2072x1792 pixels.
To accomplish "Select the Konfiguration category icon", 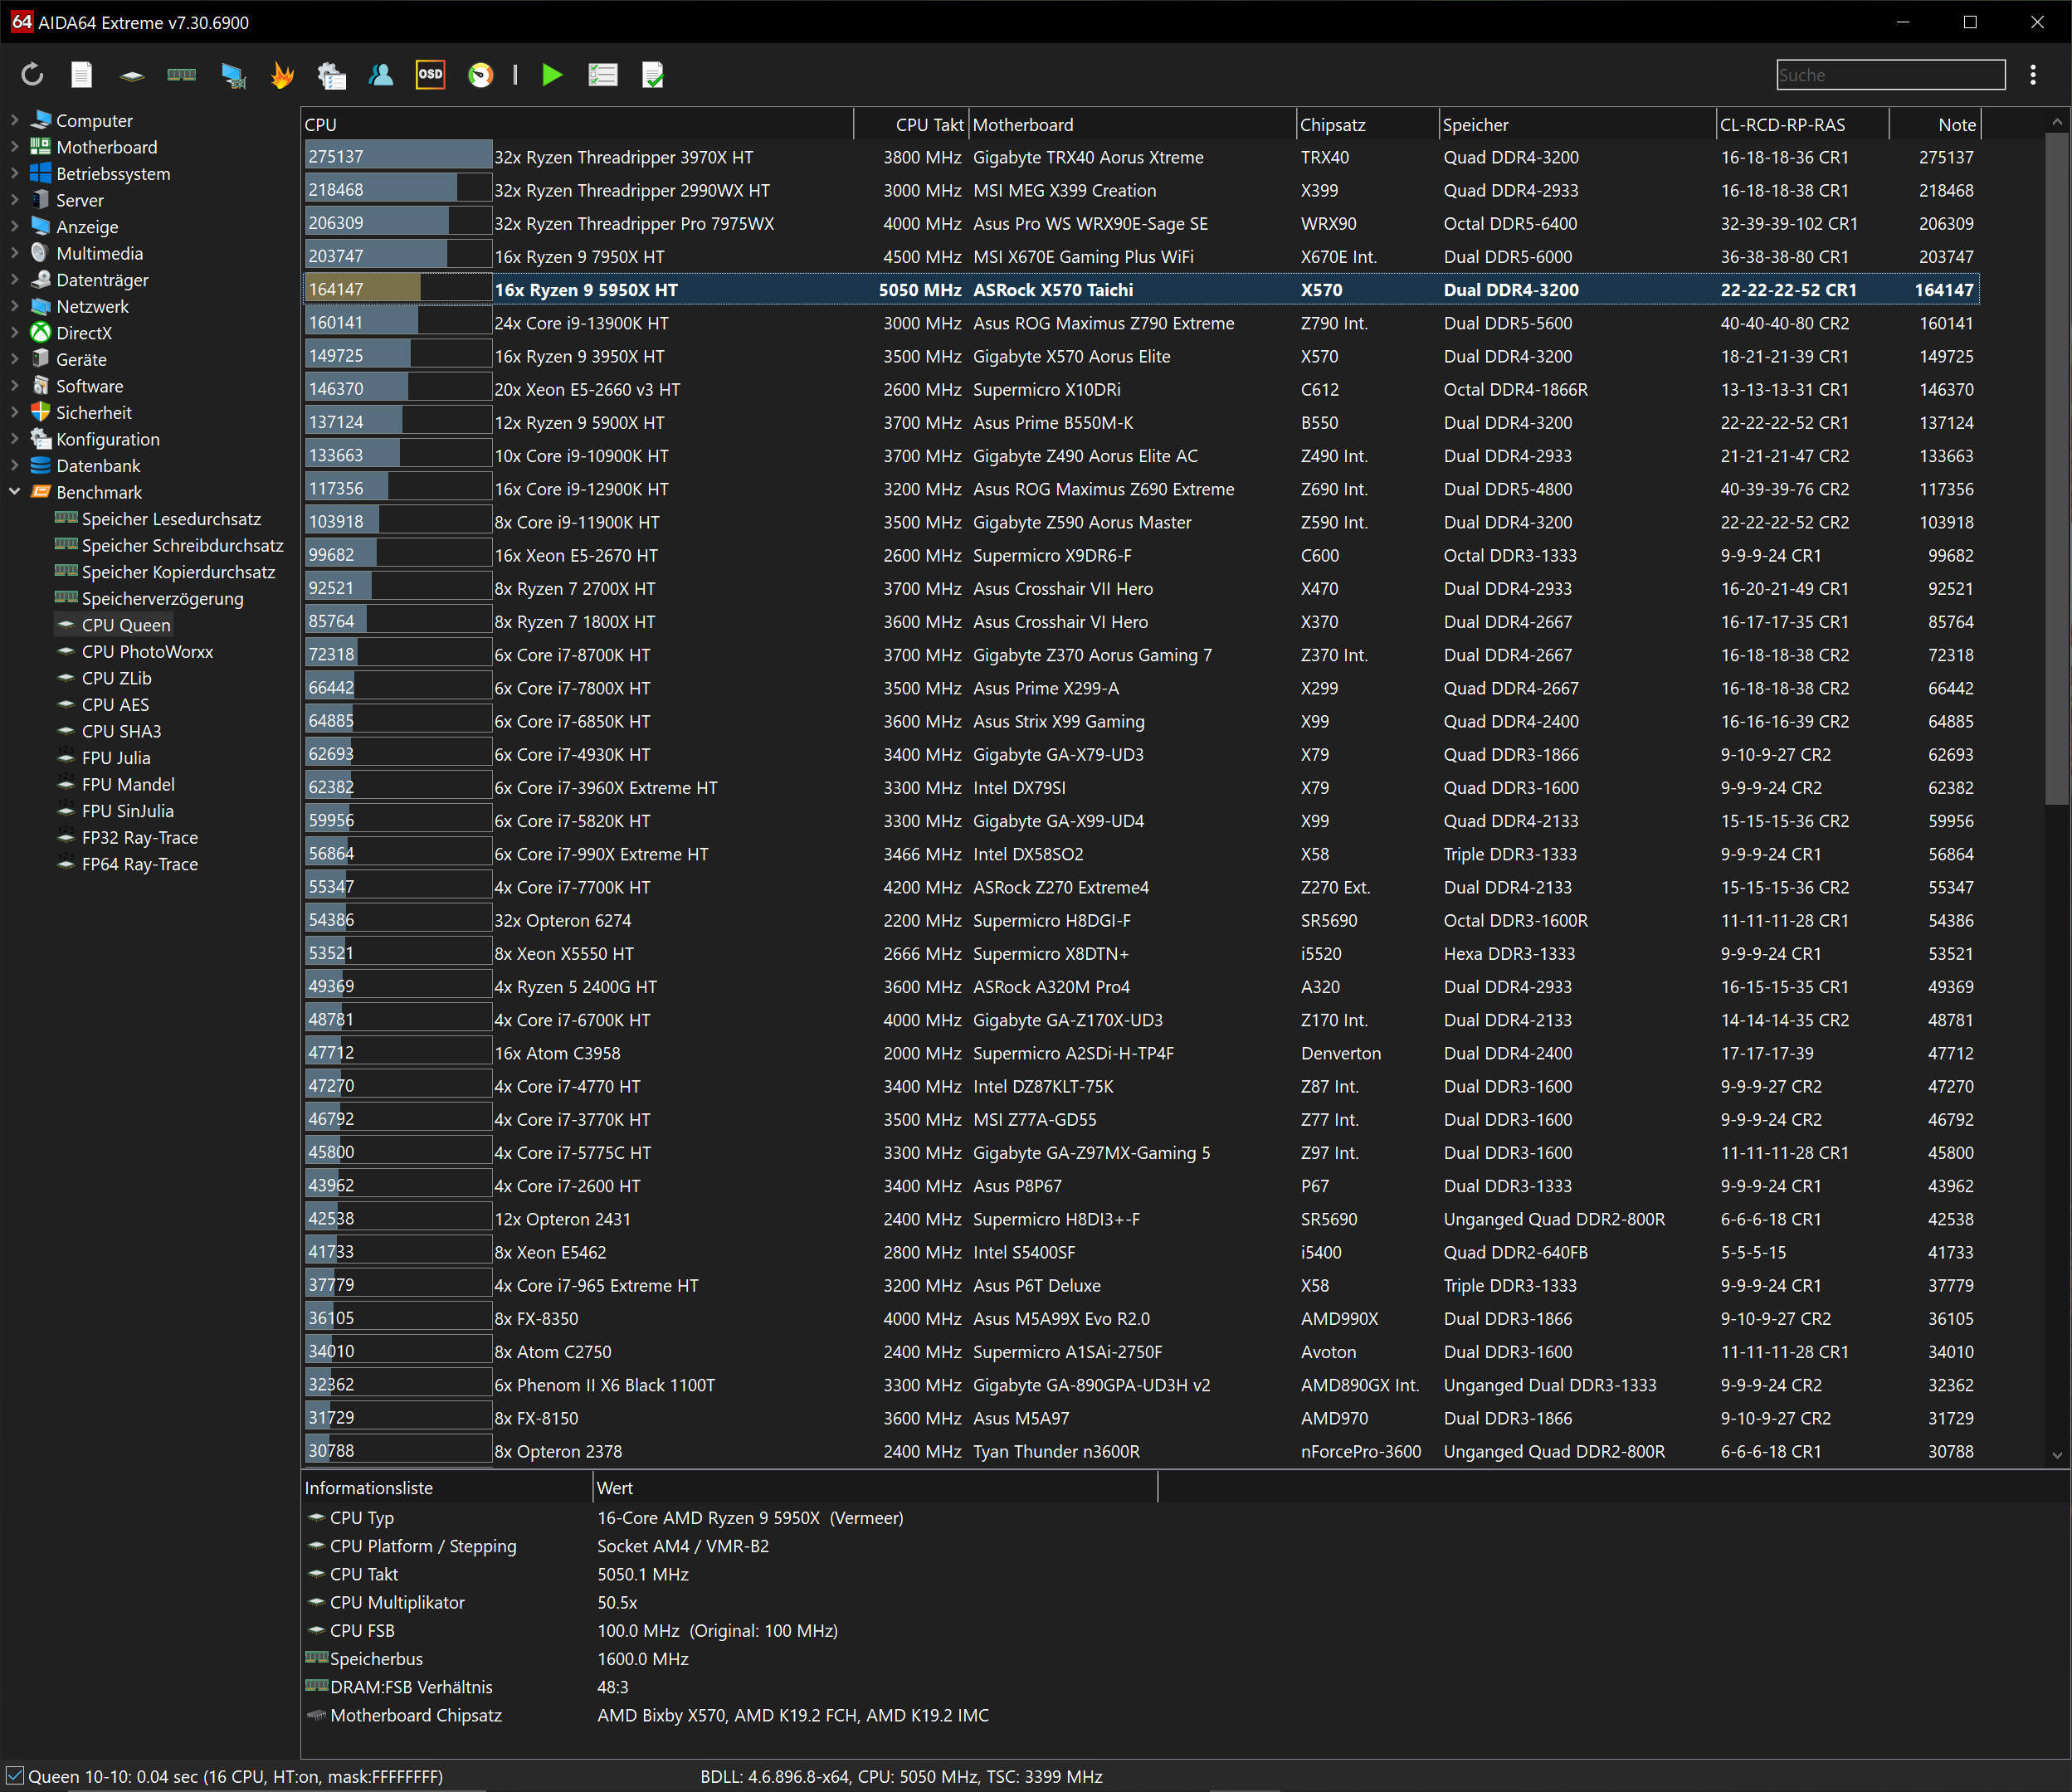I will pos(41,439).
